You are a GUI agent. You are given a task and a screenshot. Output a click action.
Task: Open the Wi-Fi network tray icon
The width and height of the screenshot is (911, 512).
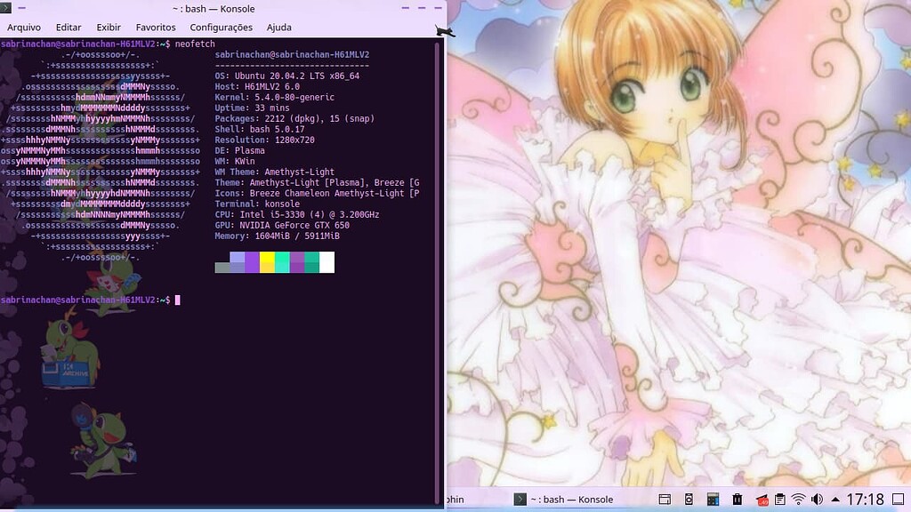pos(798,500)
